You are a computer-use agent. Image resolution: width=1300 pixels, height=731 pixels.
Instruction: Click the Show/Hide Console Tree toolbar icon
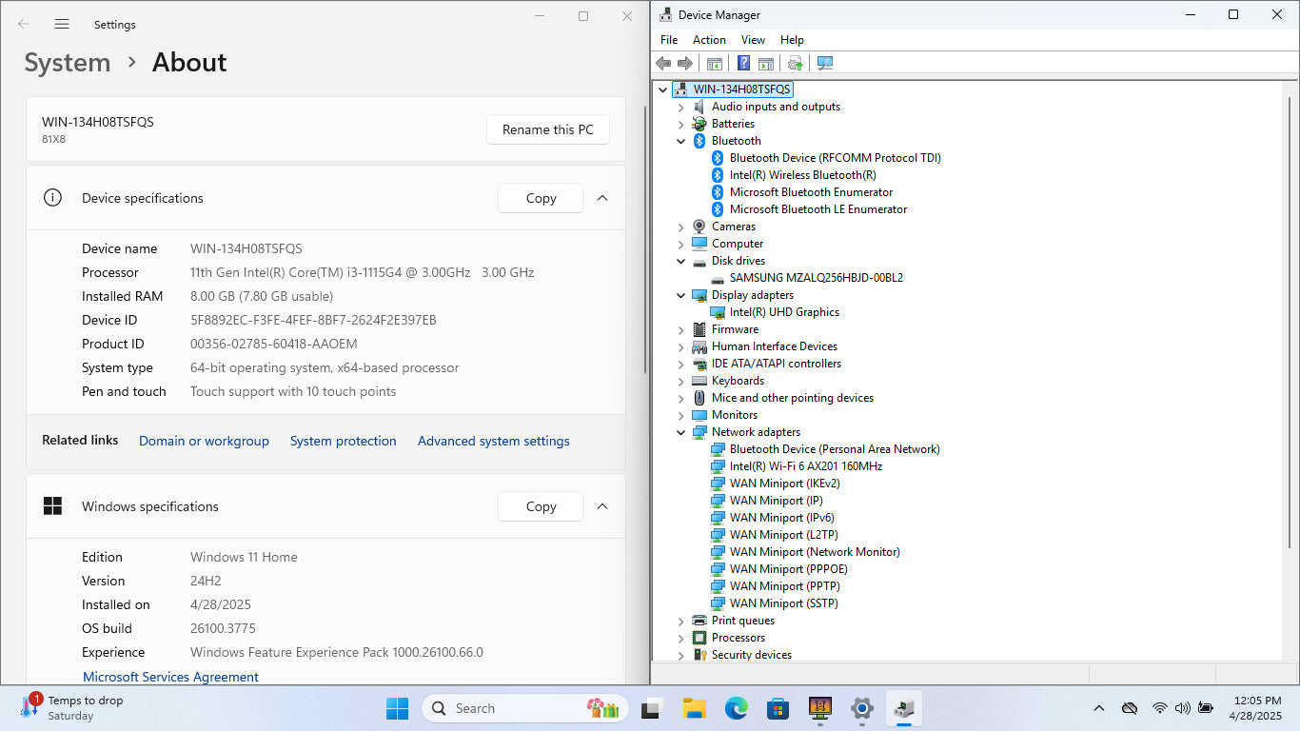(x=714, y=63)
